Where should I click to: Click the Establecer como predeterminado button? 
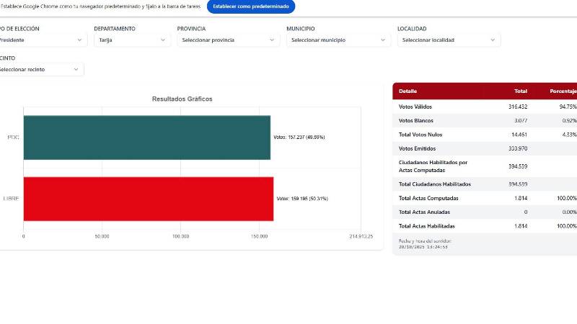click(x=250, y=6)
